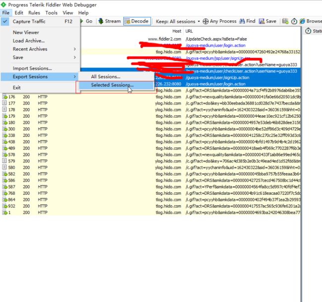Open the Statistics tab
322x302 pixels.
coord(314,31)
